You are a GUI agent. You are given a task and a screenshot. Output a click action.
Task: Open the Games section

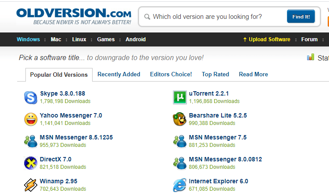click(106, 39)
